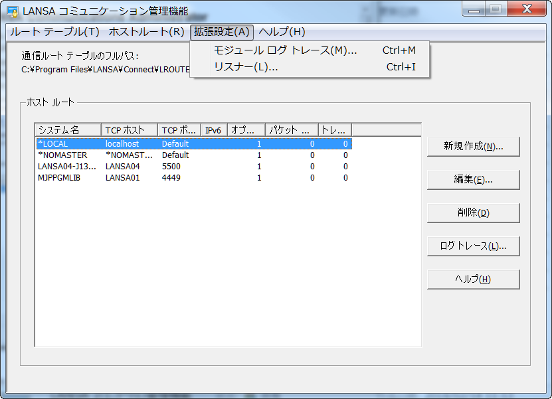Select the *NOMASTER host route row
This screenshot has width=552, height=399.
194,155
